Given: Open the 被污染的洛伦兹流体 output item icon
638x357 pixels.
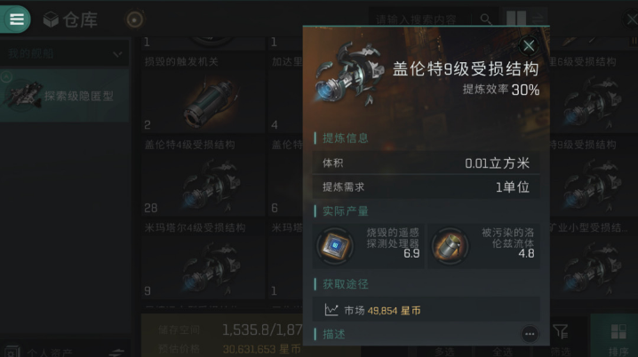Looking at the screenshot, I should (451, 246).
